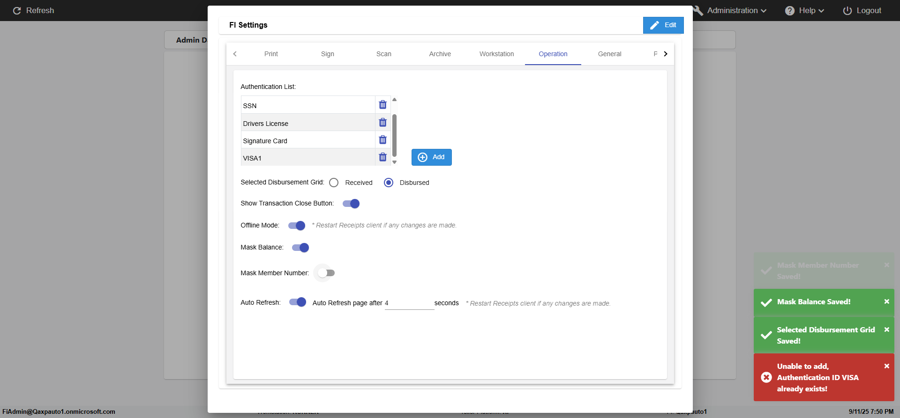Click the Auto Refresh seconds input field
The height and width of the screenshot is (418, 900).
[x=409, y=303]
